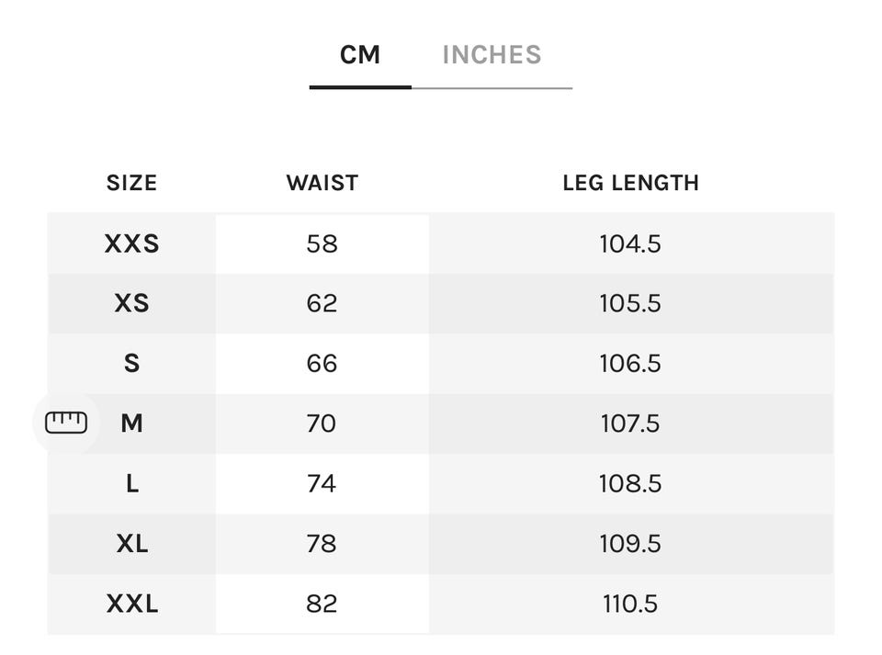Select the XXL size label
This screenshot has height=655, width=882.
tap(131, 604)
